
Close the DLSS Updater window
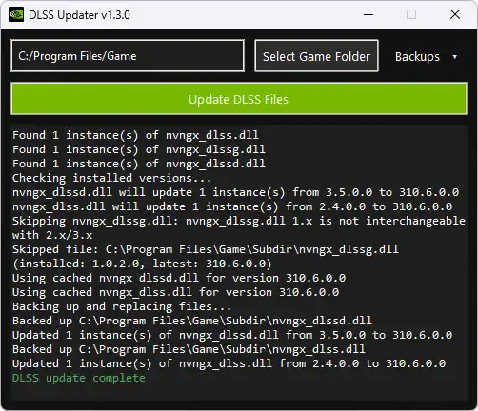pos(455,14)
